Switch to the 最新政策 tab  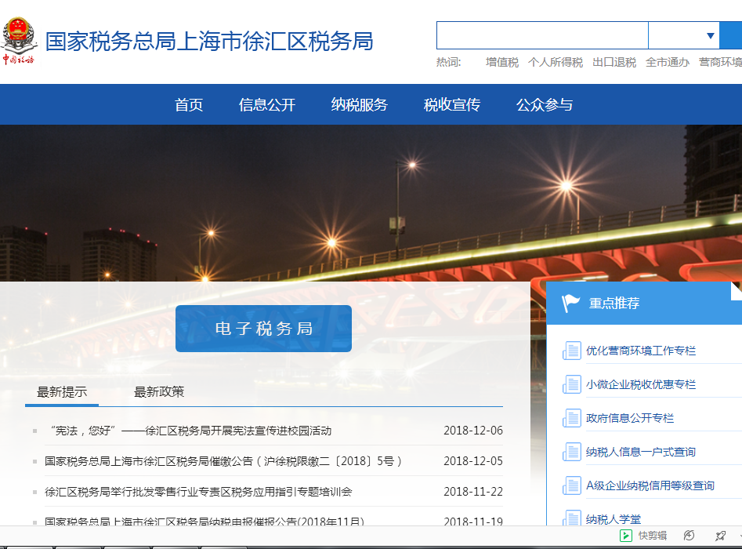(162, 391)
